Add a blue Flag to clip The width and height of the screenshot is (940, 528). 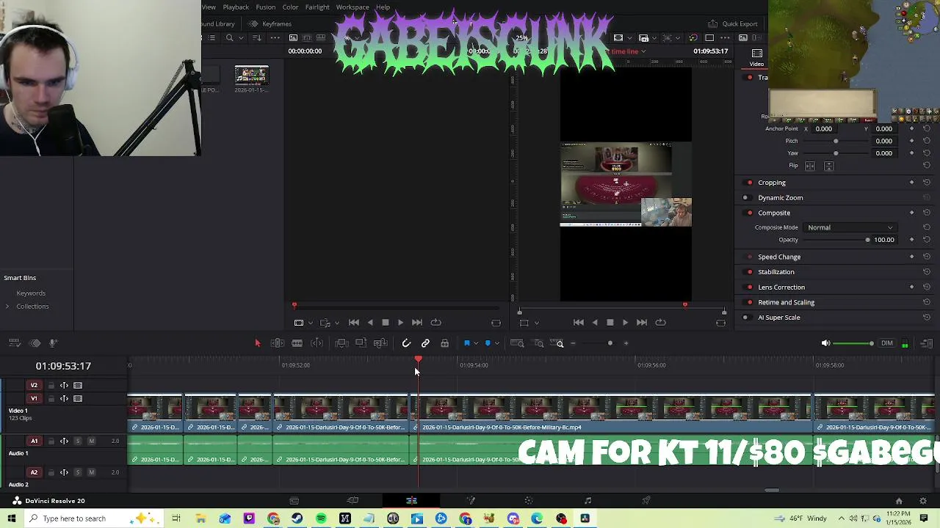(x=466, y=343)
